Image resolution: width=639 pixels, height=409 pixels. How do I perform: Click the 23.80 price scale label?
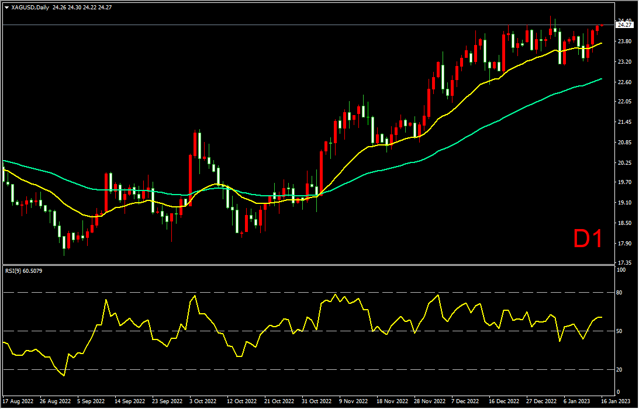[x=624, y=41]
